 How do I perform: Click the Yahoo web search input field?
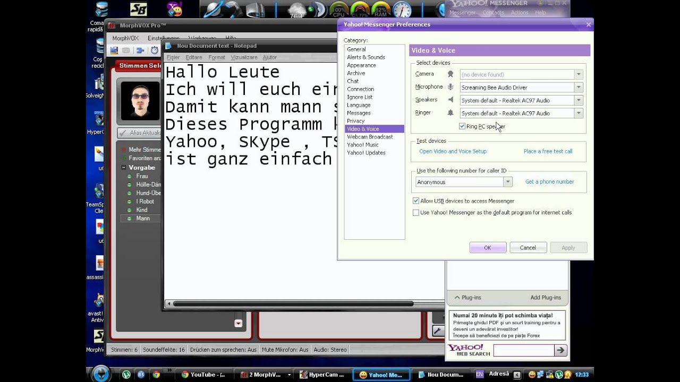pyautogui.click(x=523, y=350)
